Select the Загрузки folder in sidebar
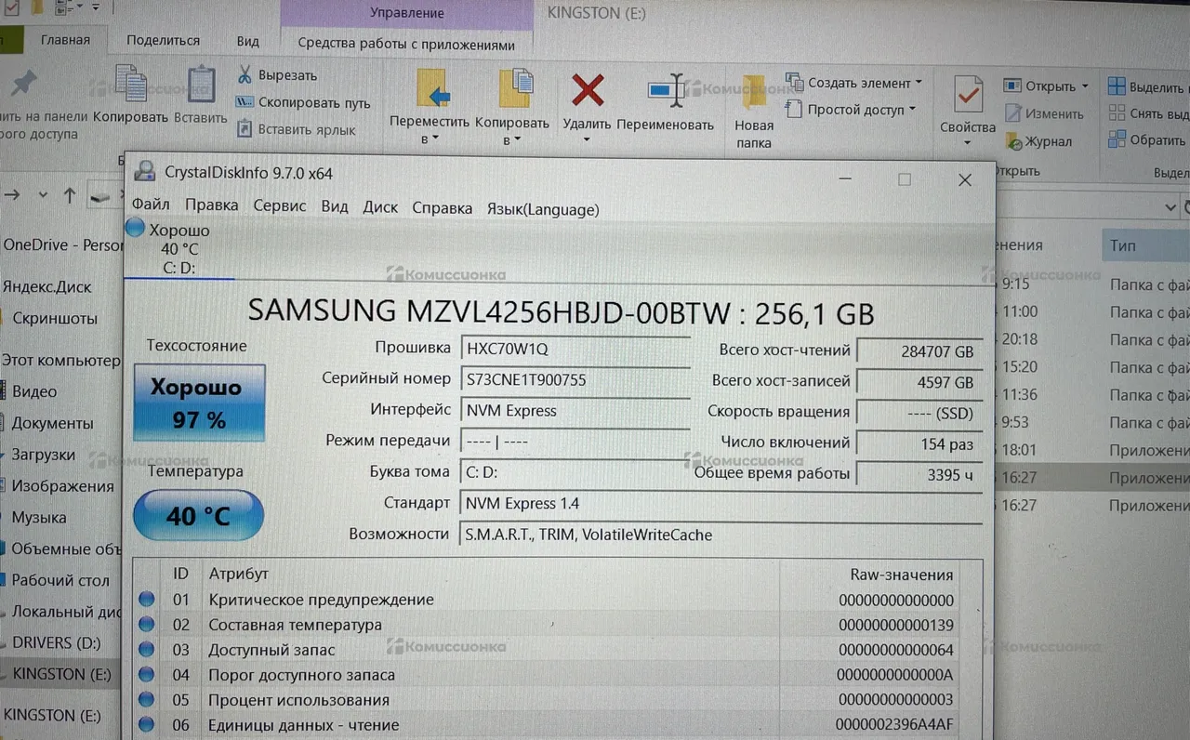1190x740 pixels. [43, 455]
